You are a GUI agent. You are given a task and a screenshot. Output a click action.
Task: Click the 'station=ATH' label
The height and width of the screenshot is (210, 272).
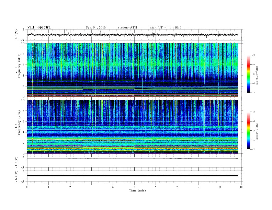point(127,27)
